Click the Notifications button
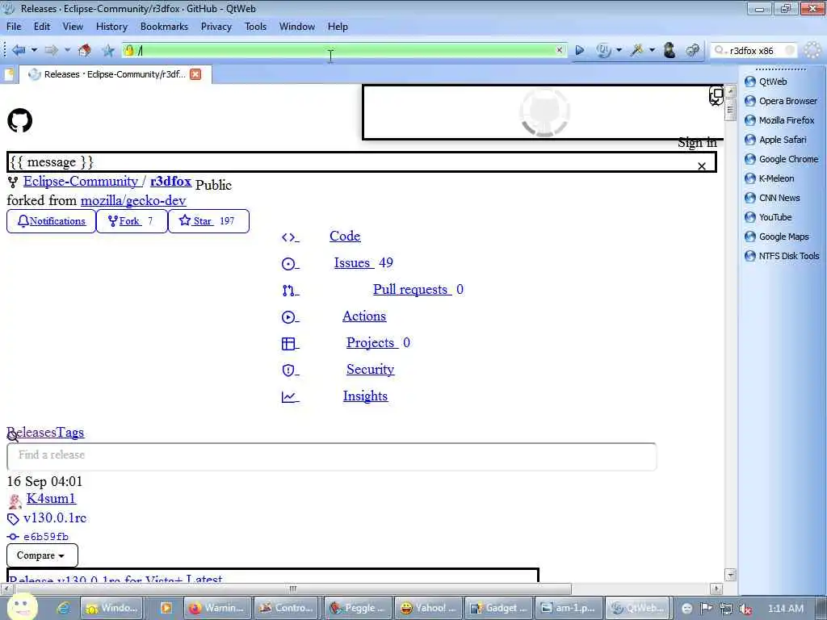The height and width of the screenshot is (620, 827). coord(51,221)
